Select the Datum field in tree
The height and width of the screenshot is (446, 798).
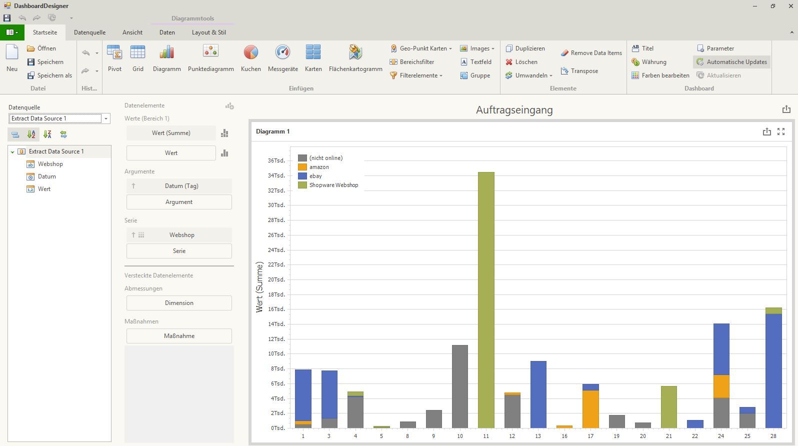tap(46, 176)
